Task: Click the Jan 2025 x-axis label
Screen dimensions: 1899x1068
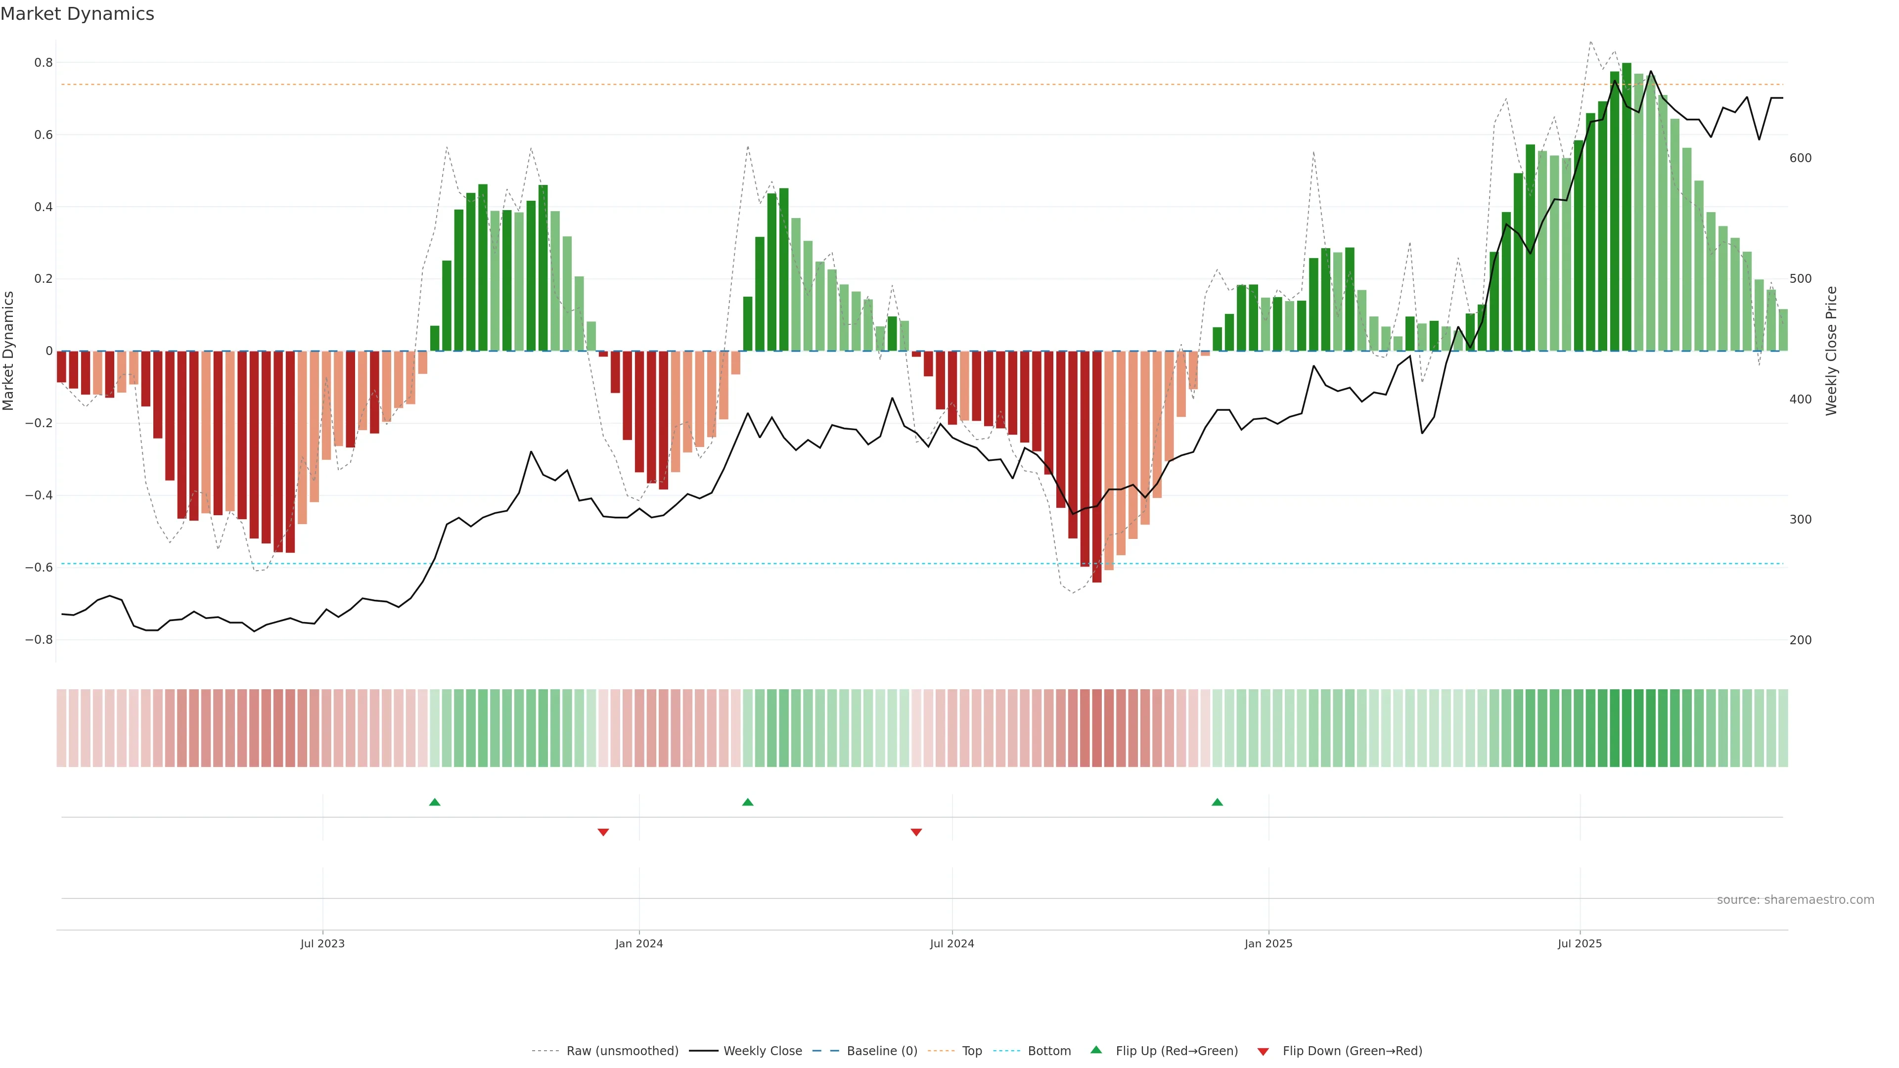Action: click(1268, 943)
